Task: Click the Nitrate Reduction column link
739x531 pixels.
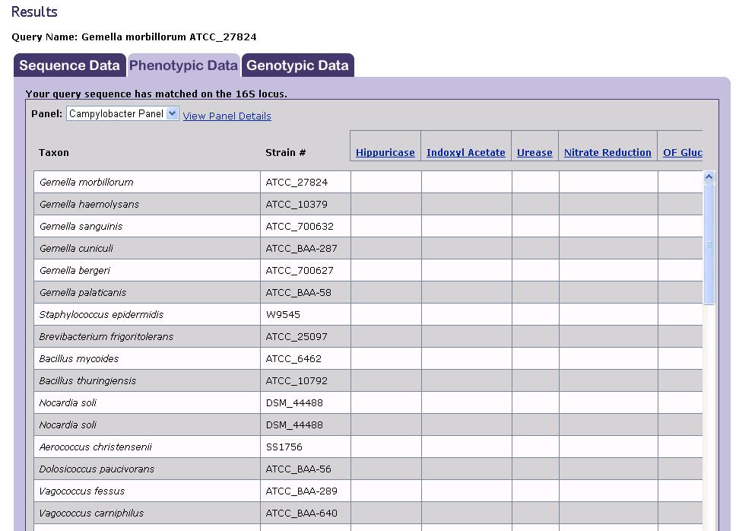Action: (607, 152)
